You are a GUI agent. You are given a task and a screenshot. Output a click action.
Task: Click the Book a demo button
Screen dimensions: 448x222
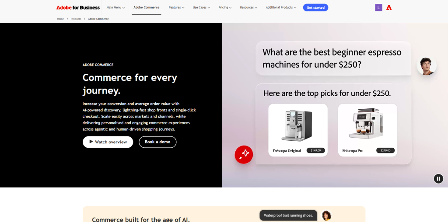point(157,142)
